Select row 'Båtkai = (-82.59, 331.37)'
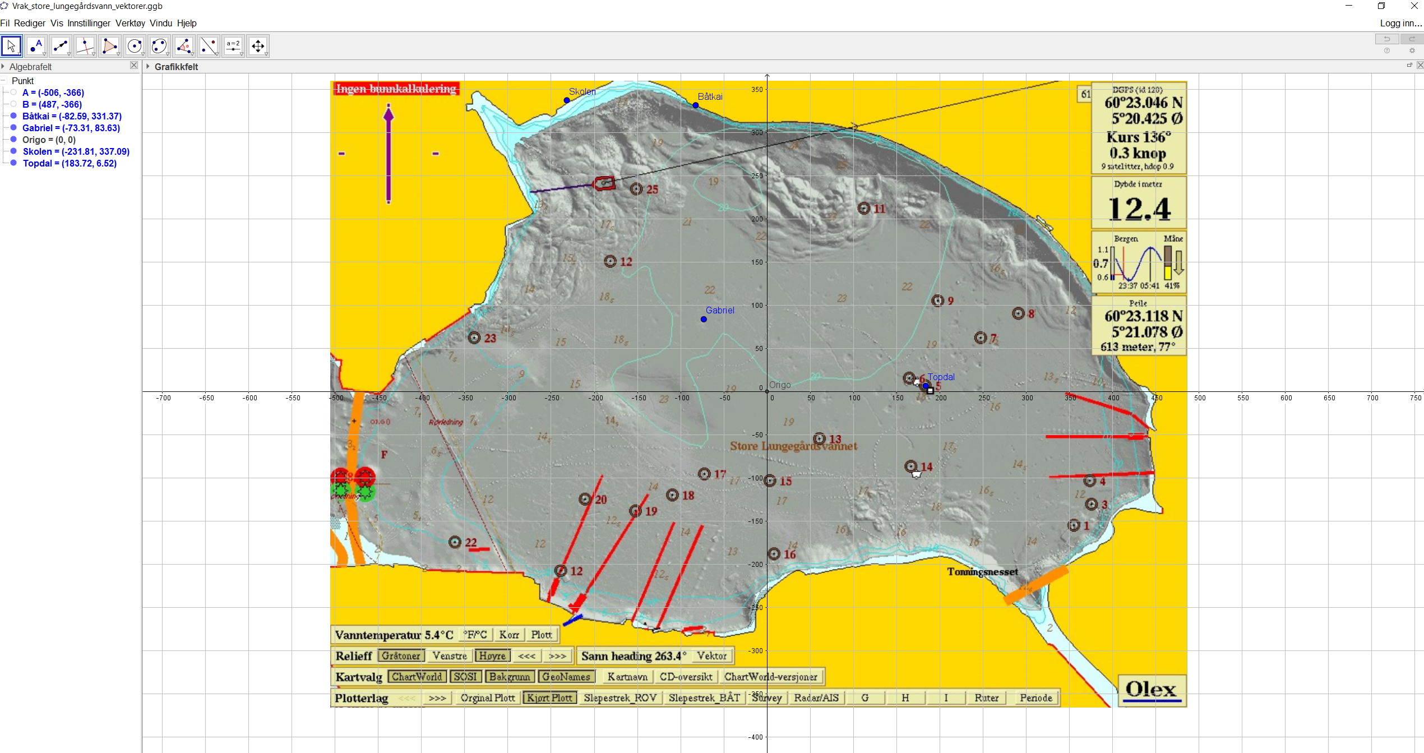1424x753 pixels. pos(72,116)
